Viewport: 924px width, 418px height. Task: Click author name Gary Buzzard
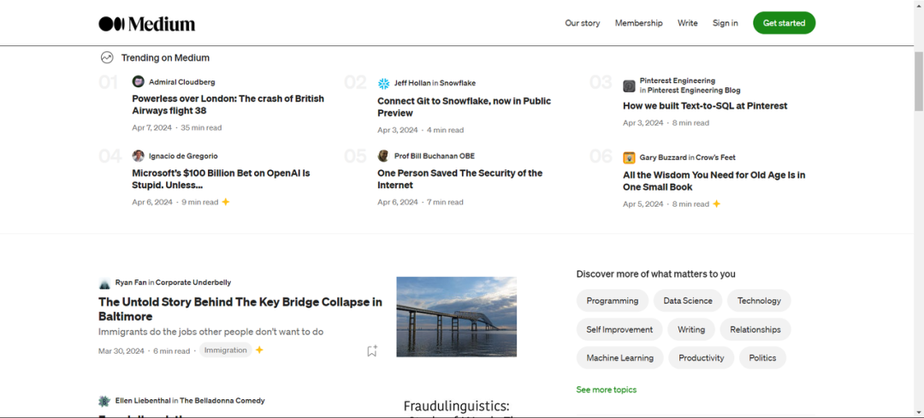pos(663,158)
